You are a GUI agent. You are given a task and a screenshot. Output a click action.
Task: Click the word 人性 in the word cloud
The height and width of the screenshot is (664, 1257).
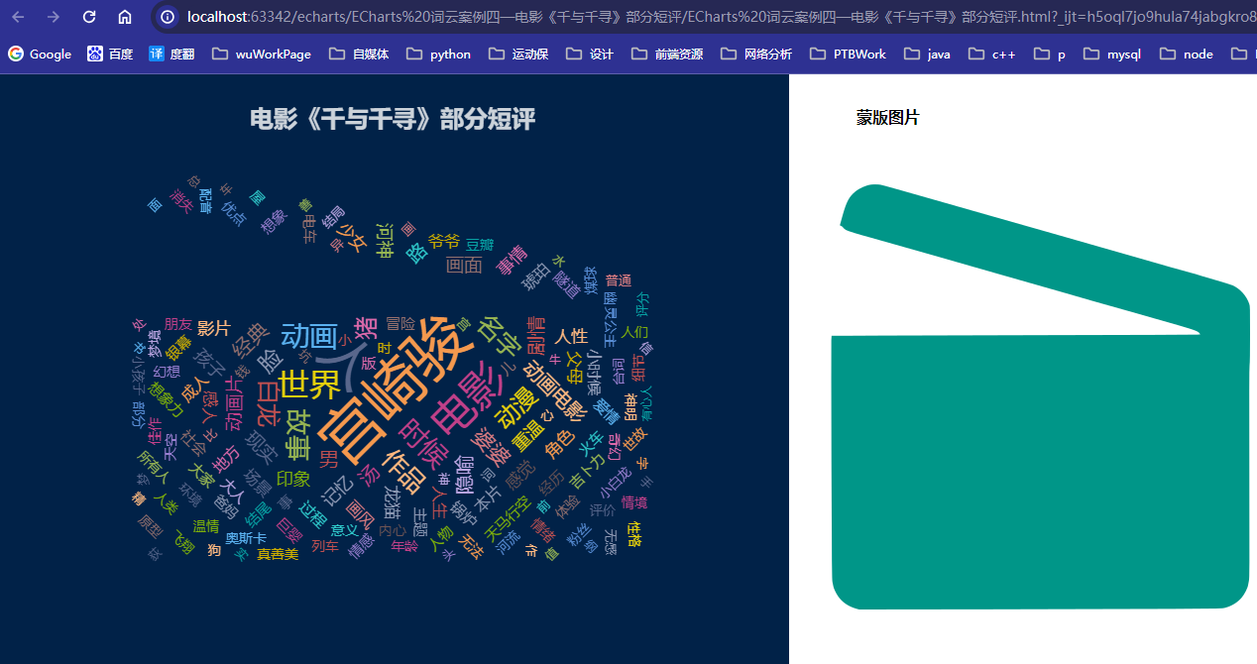(x=571, y=336)
